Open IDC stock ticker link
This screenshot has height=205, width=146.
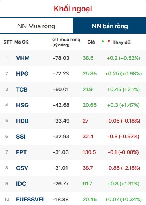click(x=21, y=184)
